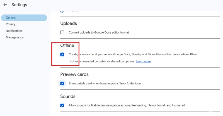Go to the Manage apps section
Screen dimensions: 223x116
[x=15, y=37]
